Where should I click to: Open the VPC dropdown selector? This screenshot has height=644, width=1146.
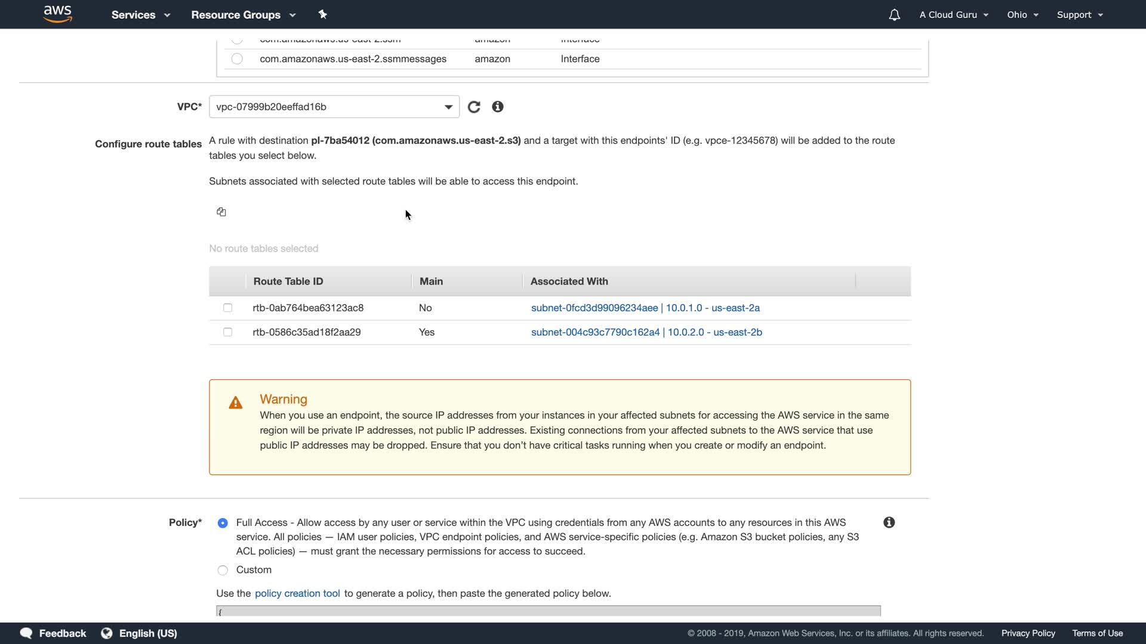pos(334,107)
